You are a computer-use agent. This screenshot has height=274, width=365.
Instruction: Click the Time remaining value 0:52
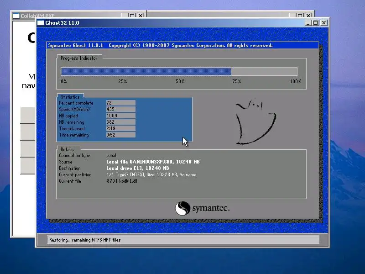coord(121,135)
